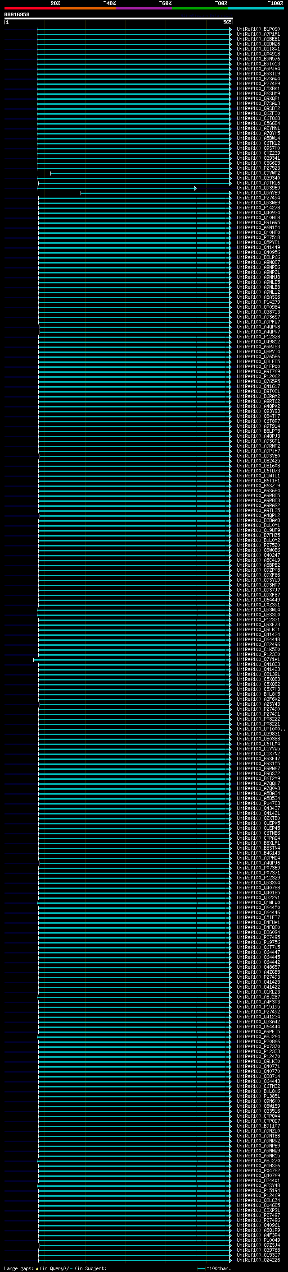The width and height of the screenshot is (288, 1272).
Task: Open the UniRef100_P10049 entry
Action: [258, 1240]
